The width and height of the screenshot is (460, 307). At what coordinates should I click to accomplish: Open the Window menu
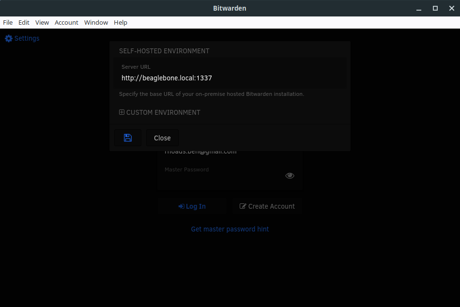(96, 23)
